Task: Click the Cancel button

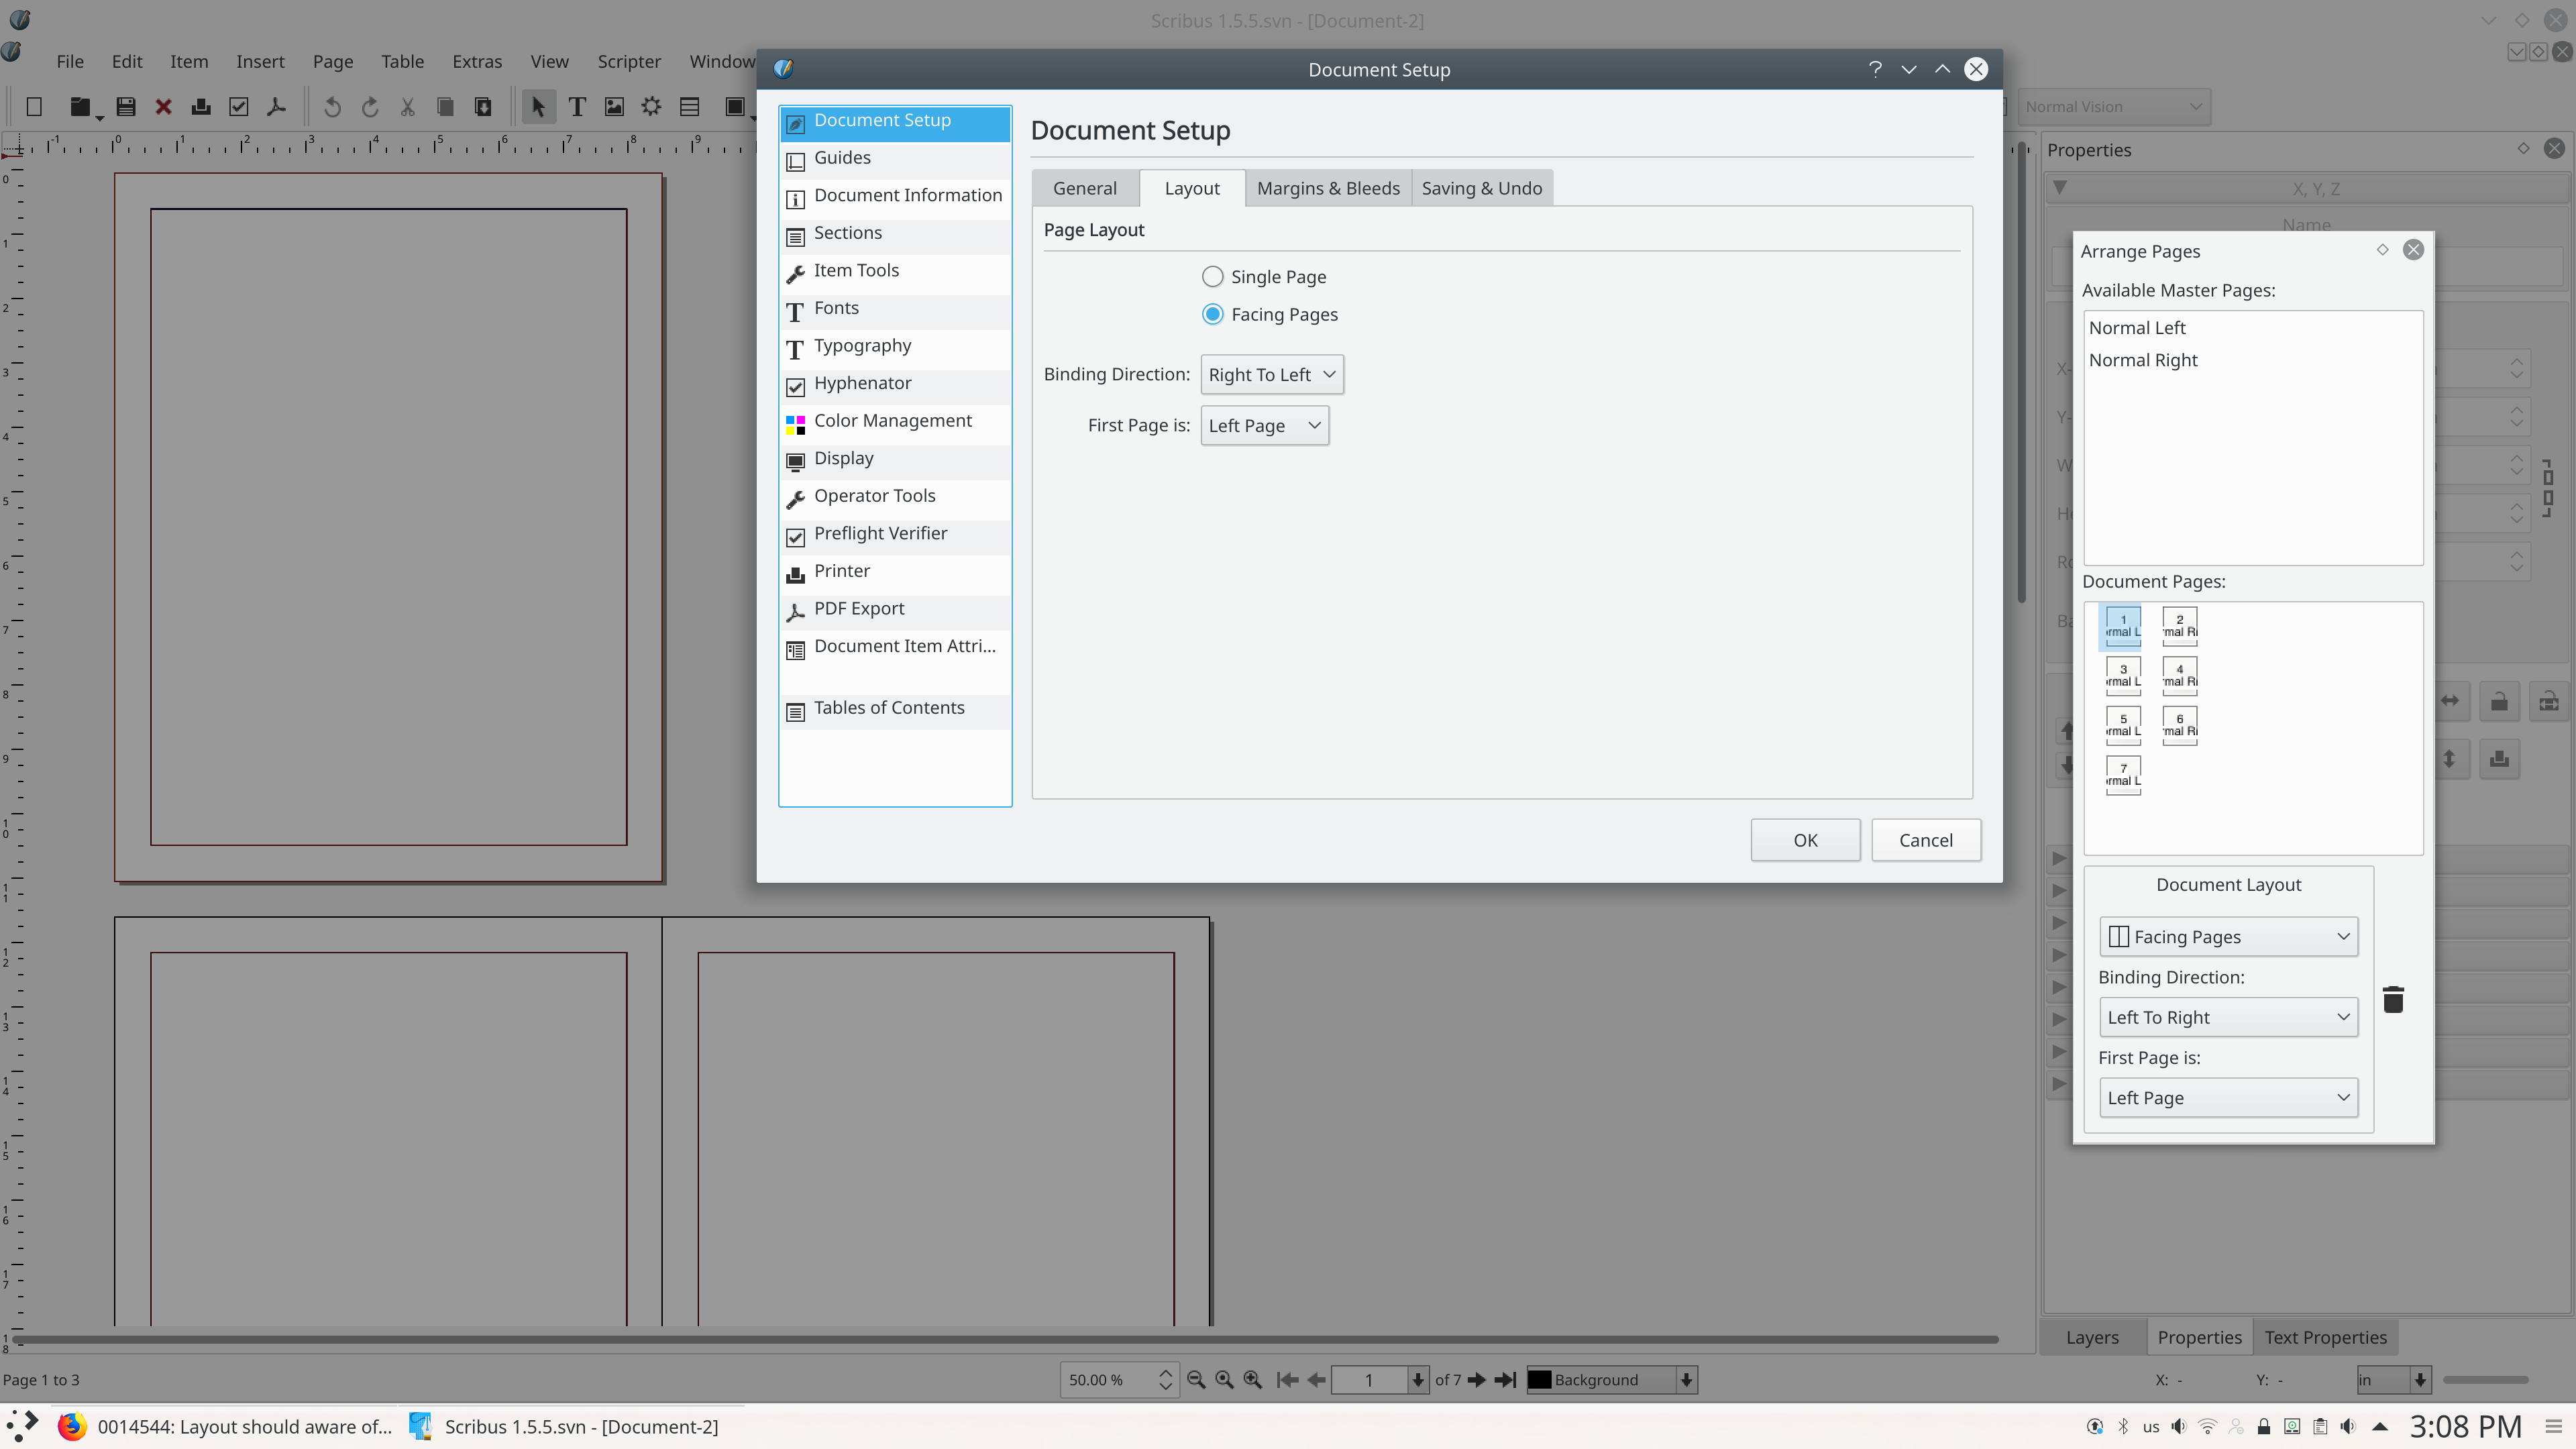Action: coord(1925,840)
